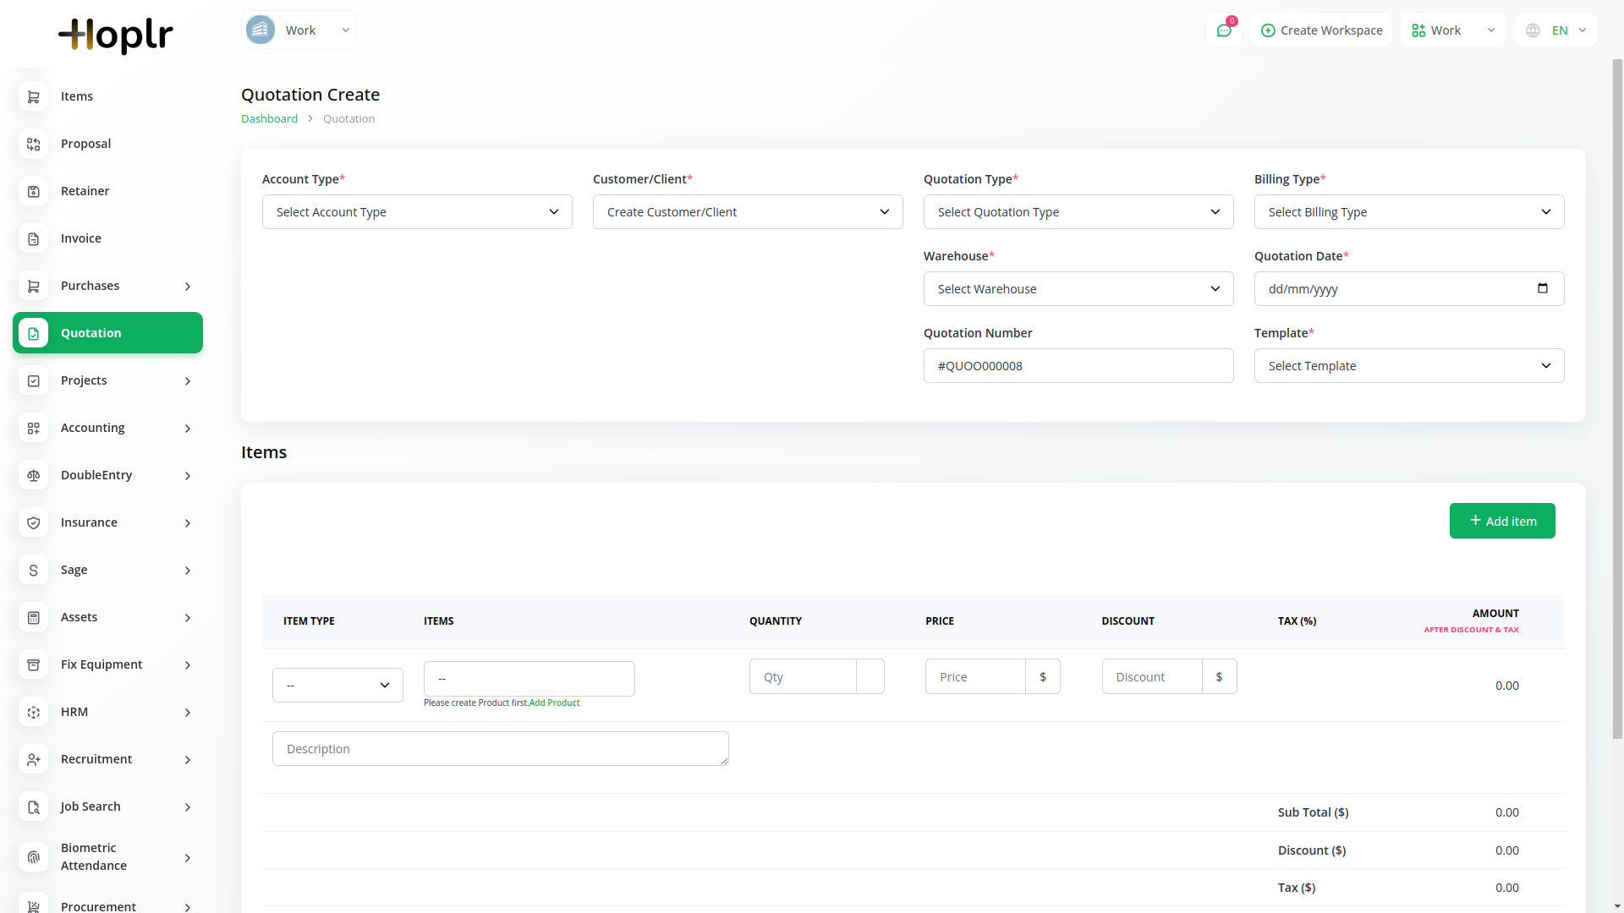1624x913 pixels.
Task: Open the Select Template dropdown
Action: [x=1409, y=365]
